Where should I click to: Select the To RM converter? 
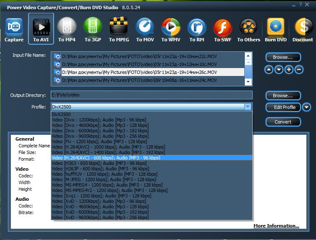coord(197,30)
